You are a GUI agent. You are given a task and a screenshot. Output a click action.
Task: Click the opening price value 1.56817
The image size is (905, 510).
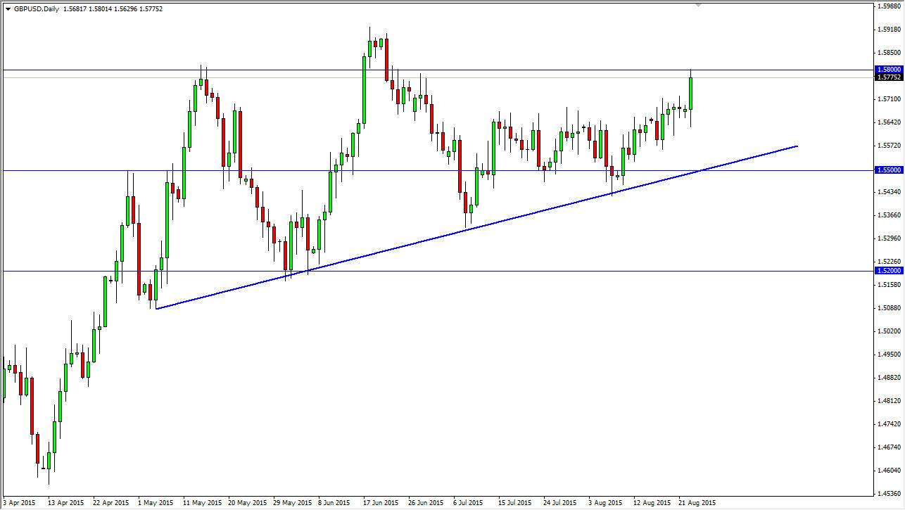[x=75, y=9]
